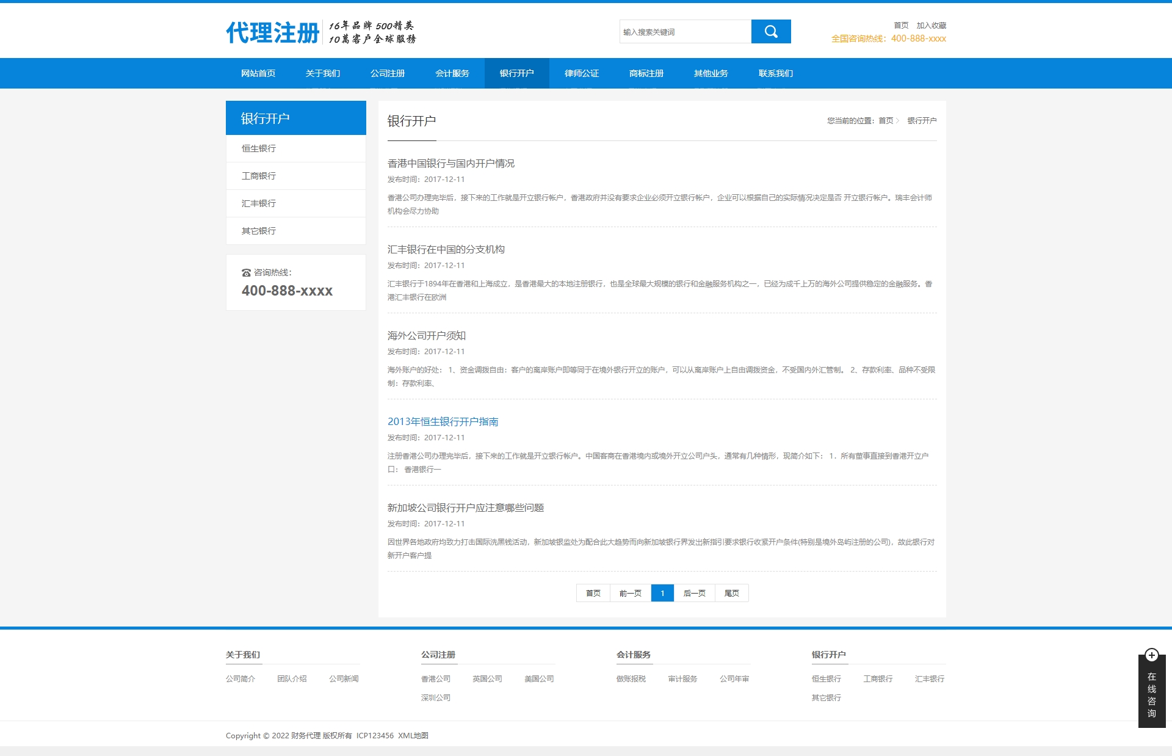Select 会计服务 in the nav bar
Image resolution: width=1172 pixels, height=756 pixels.
pyautogui.click(x=452, y=73)
